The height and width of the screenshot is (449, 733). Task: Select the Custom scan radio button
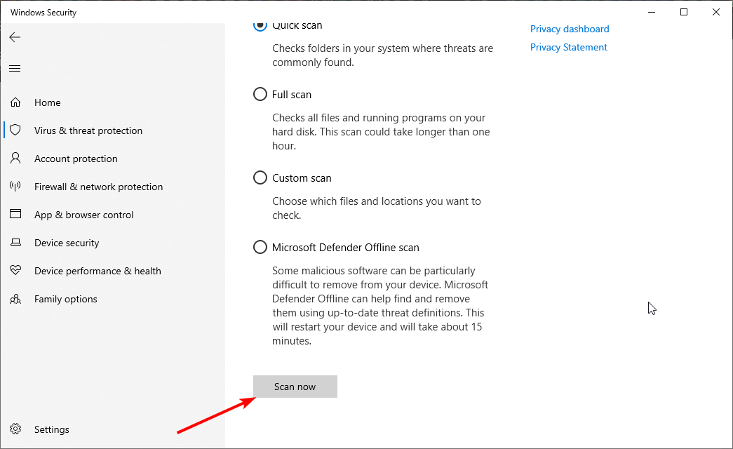(260, 177)
